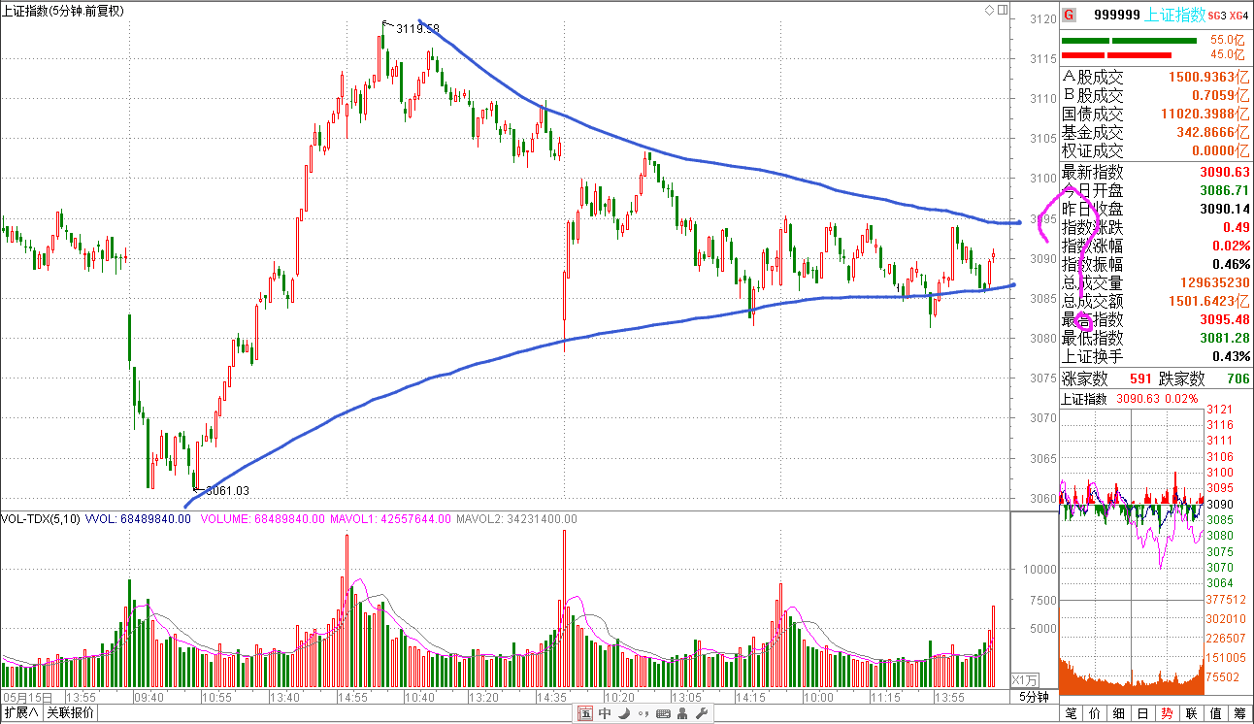The image size is (1254, 724).
Task: Click the diamond icon at chart top-right
Action: tap(989, 10)
